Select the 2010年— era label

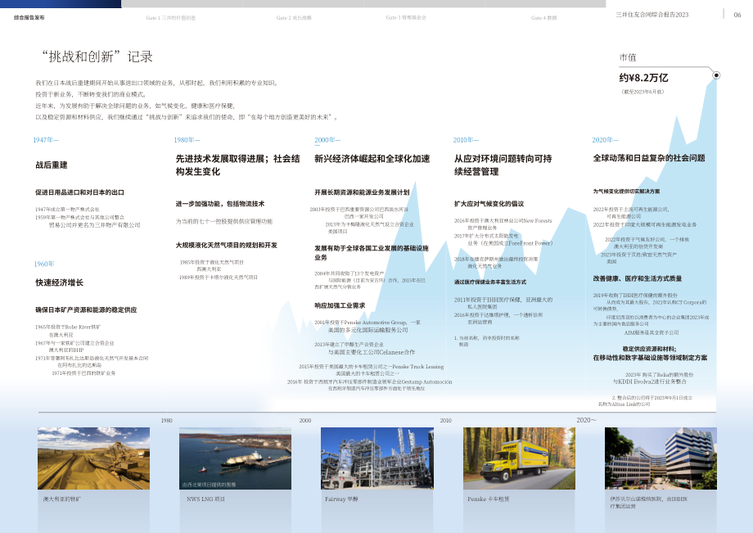click(x=466, y=140)
